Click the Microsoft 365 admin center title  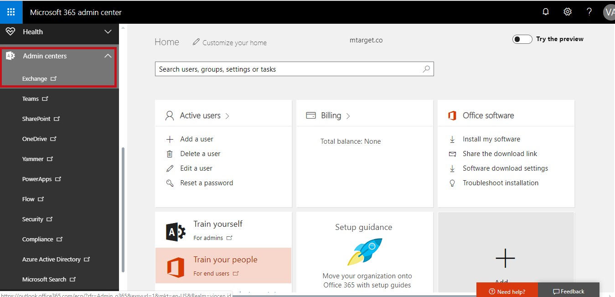pyautogui.click(x=76, y=12)
